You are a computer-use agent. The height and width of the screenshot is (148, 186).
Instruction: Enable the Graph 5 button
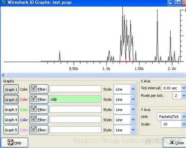[11, 130]
